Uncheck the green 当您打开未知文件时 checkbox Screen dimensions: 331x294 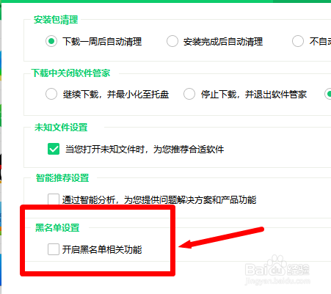54,149
